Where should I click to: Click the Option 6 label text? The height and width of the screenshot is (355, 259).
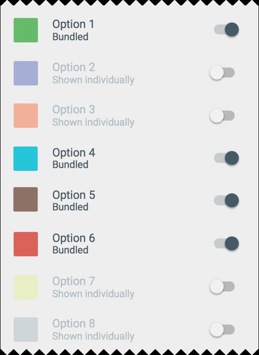click(x=74, y=238)
